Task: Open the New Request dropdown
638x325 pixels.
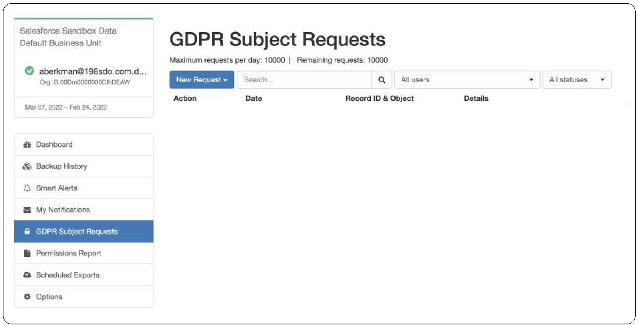Action: tap(202, 79)
